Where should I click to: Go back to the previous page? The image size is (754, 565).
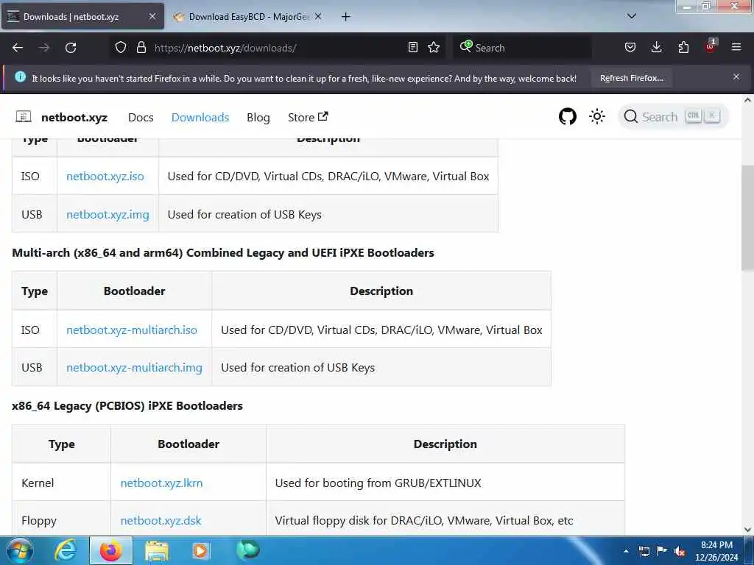pos(18,48)
